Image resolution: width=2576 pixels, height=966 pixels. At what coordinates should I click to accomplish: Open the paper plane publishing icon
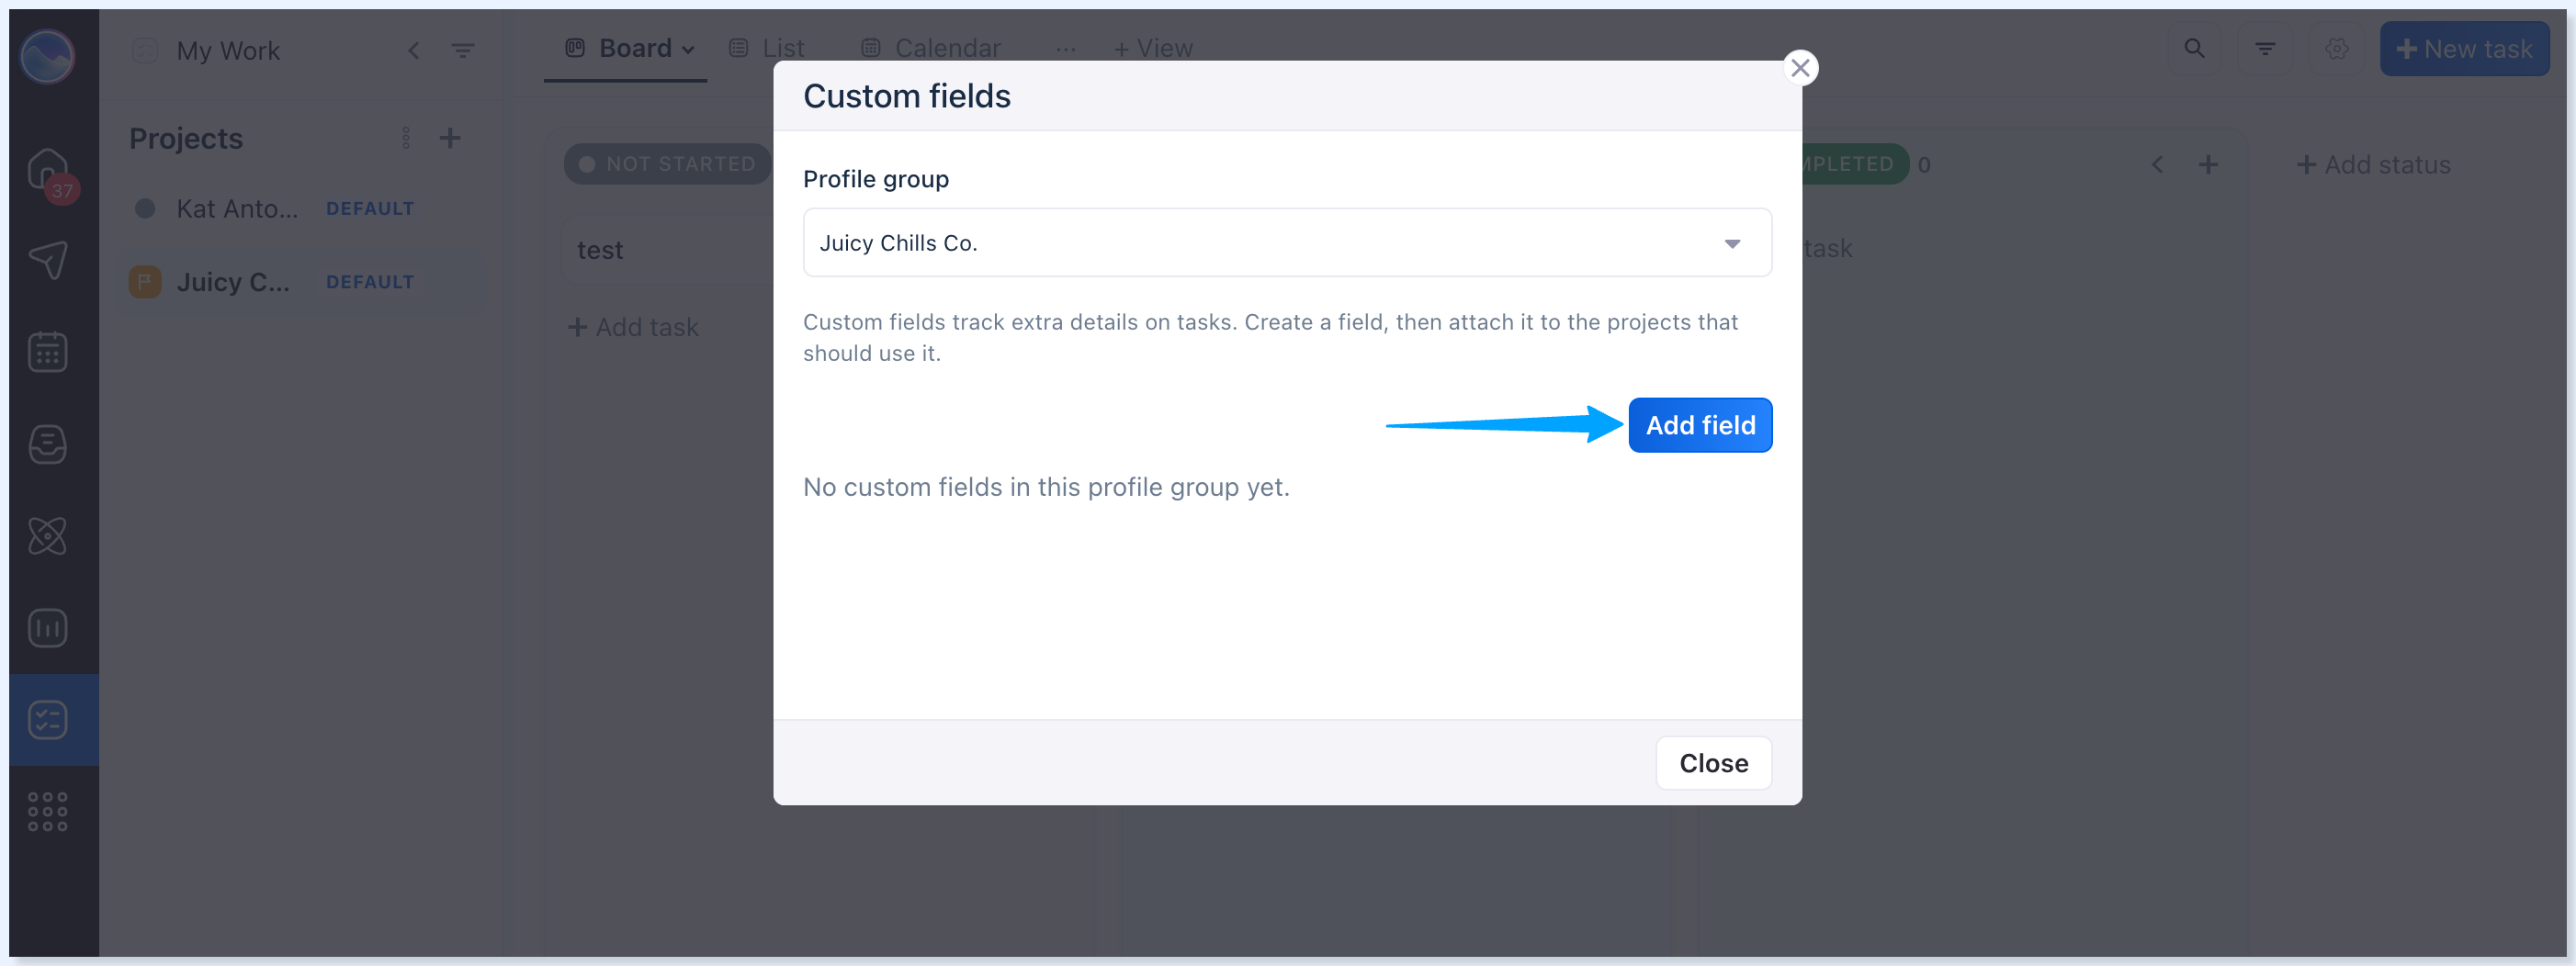point(48,260)
